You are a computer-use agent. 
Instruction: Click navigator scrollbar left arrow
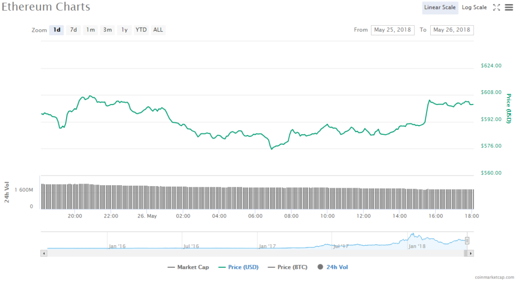(44, 253)
